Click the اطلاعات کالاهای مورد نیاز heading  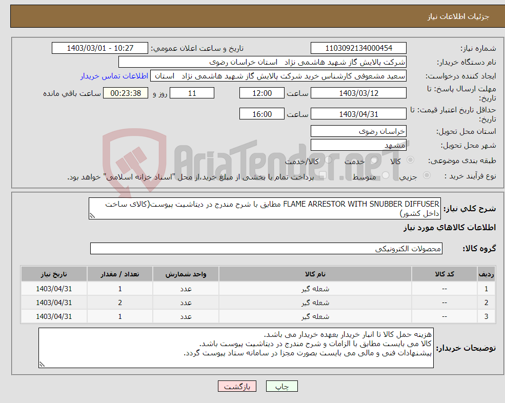pyautogui.click(x=449, y=228)
